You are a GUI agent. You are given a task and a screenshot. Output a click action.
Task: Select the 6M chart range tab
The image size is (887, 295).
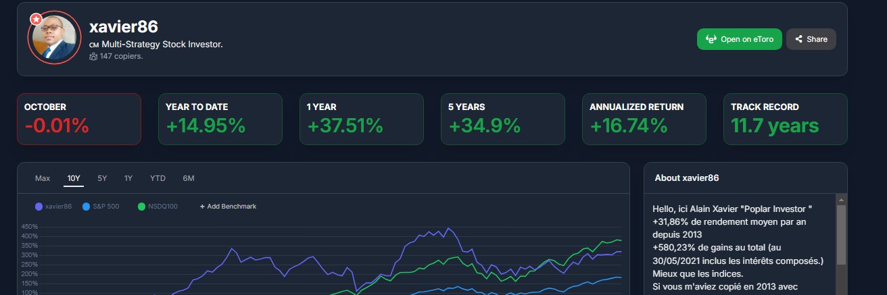tap(189, 178)
